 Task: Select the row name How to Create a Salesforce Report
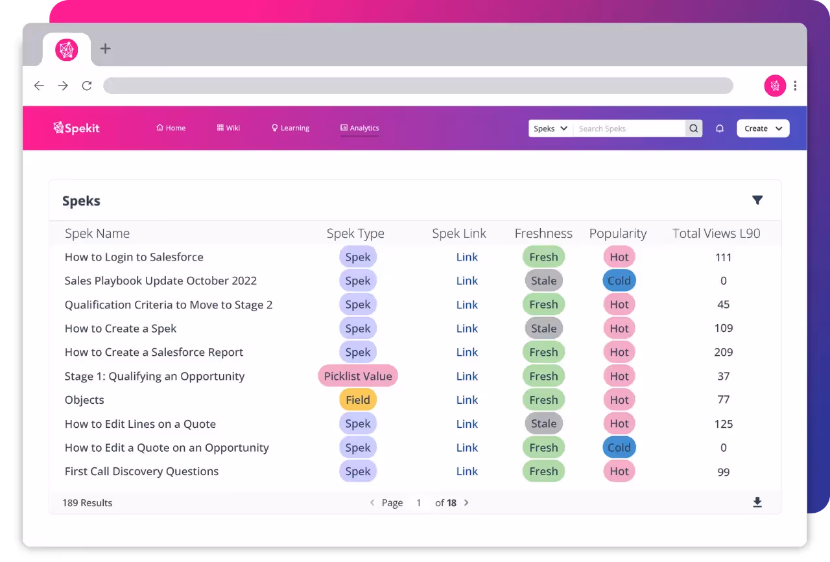click(154, 352)
